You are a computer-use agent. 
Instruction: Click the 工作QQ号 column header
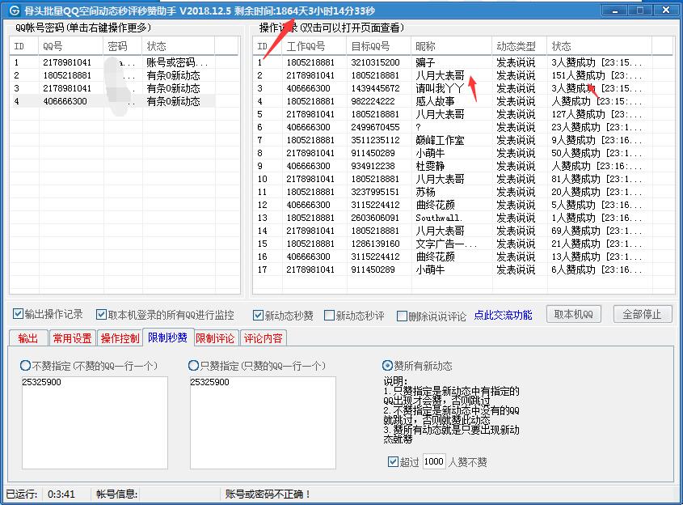tap(314, 46)
